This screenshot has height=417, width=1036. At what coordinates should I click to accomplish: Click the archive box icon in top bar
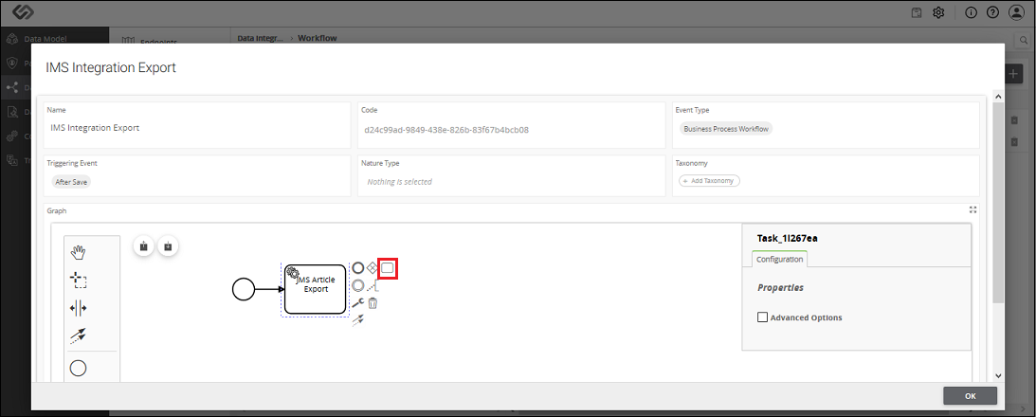point(917,12)
